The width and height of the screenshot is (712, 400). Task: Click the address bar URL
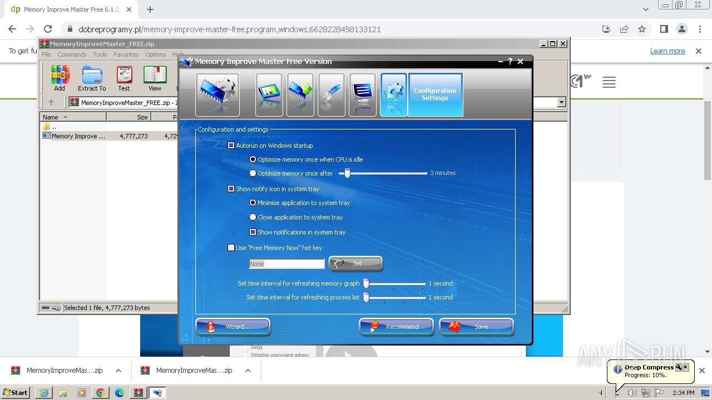coord(230,29)
